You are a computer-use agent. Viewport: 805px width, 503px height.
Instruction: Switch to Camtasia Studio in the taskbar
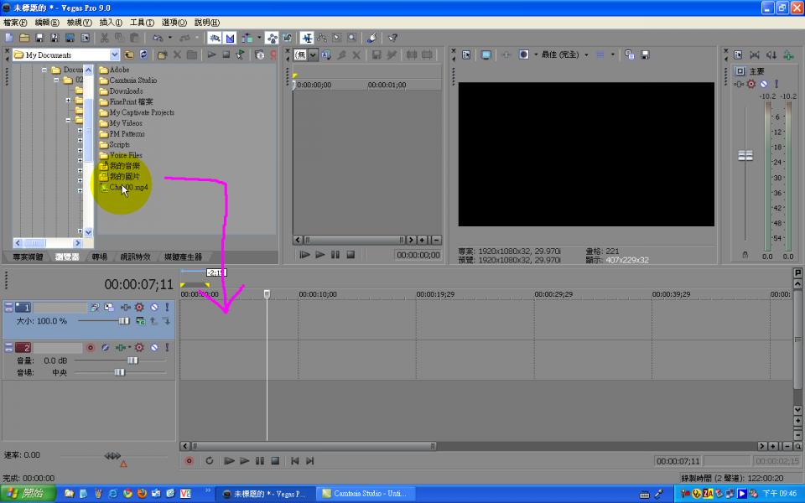(362, 494)
